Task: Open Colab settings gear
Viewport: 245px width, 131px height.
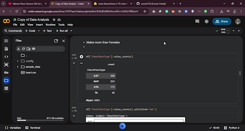Action: click(206, 21)
